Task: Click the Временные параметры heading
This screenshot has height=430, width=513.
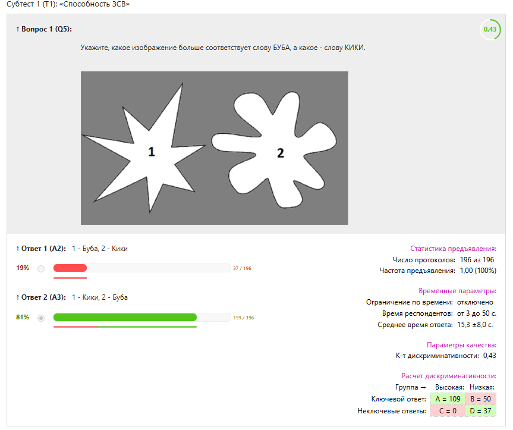Action: click(x=457, y=291)
